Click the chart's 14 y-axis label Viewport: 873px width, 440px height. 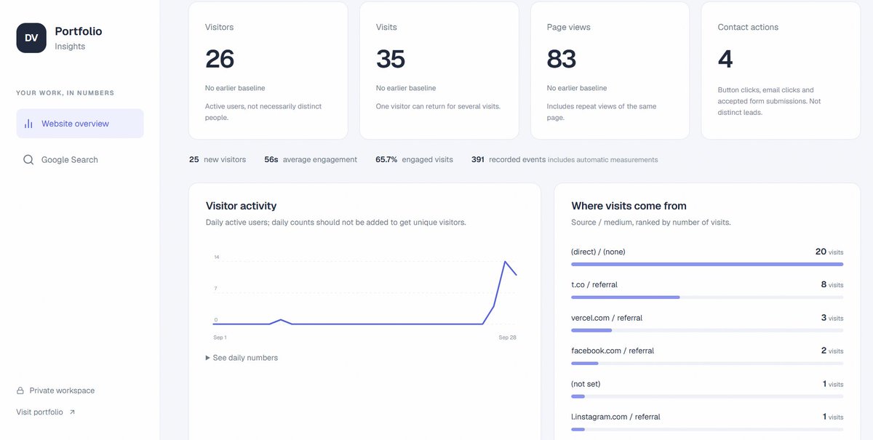(x=217, y=257)
